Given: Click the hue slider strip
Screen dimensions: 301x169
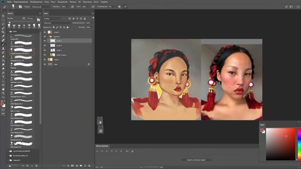Looking at the screenshot, I should coord(299,144).
